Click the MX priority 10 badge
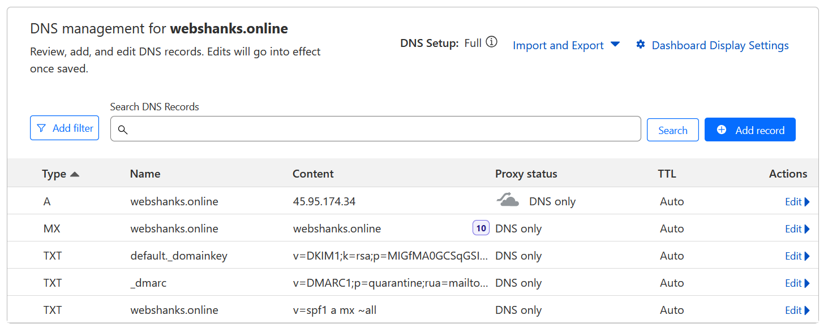Viewport: 828px width, 328px height. tap(481, 228)
